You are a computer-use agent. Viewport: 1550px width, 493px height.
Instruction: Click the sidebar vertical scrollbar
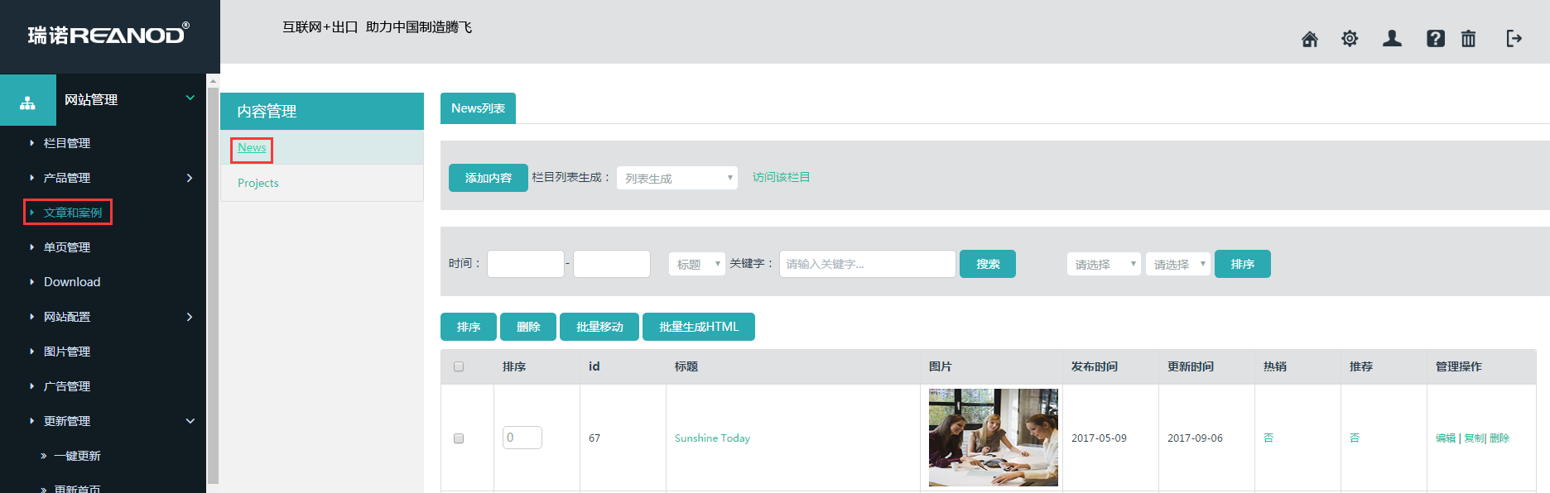click(213, 281)
